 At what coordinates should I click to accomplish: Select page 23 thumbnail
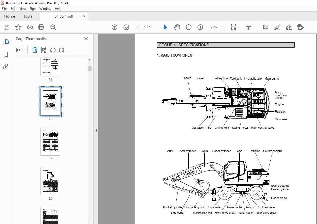click(x=50, y=181)
